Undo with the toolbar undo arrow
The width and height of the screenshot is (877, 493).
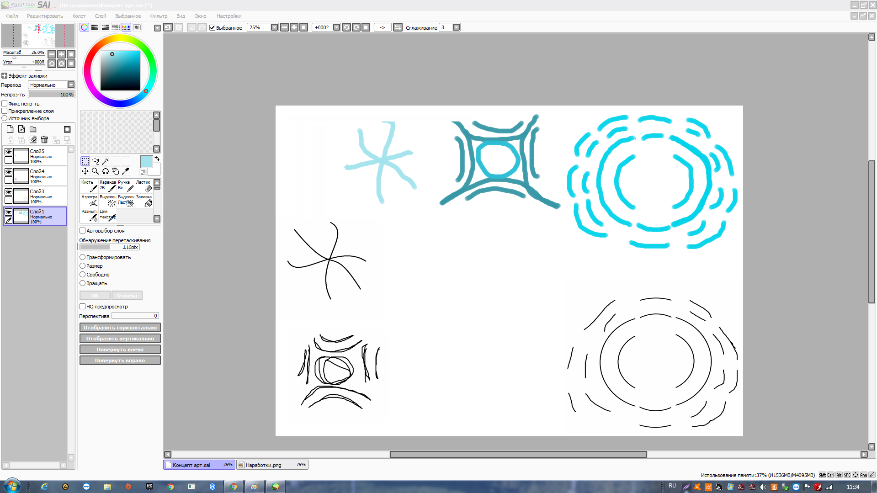pyautogui.click(x=168, y=27)
